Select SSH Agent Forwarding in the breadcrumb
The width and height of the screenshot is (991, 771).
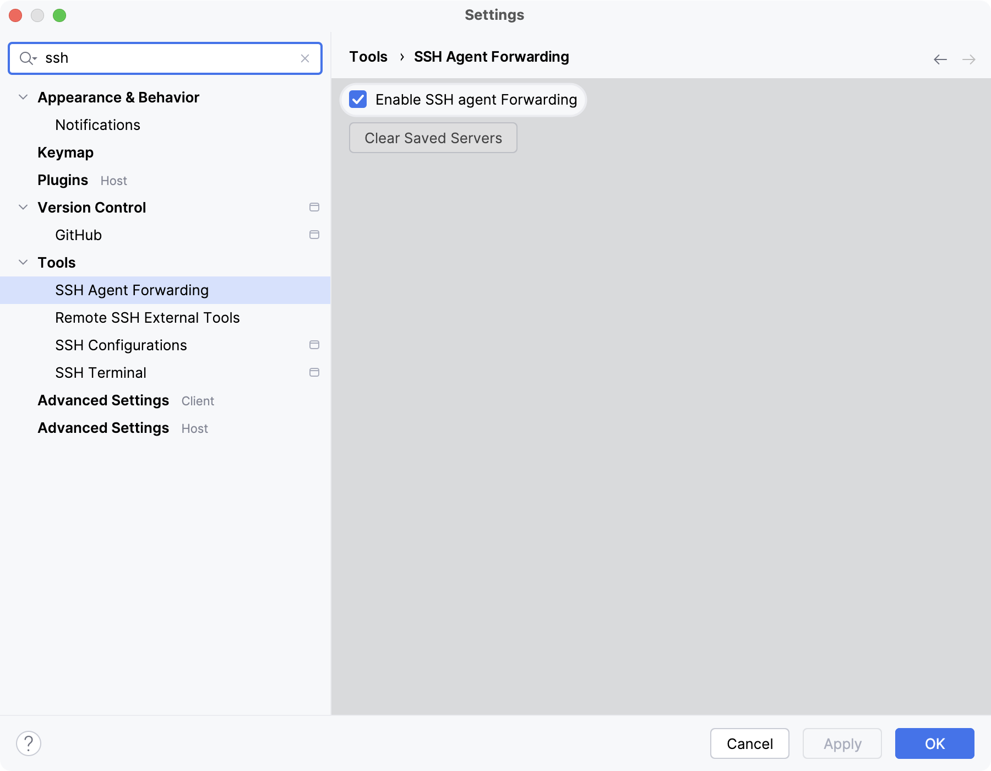491,56
